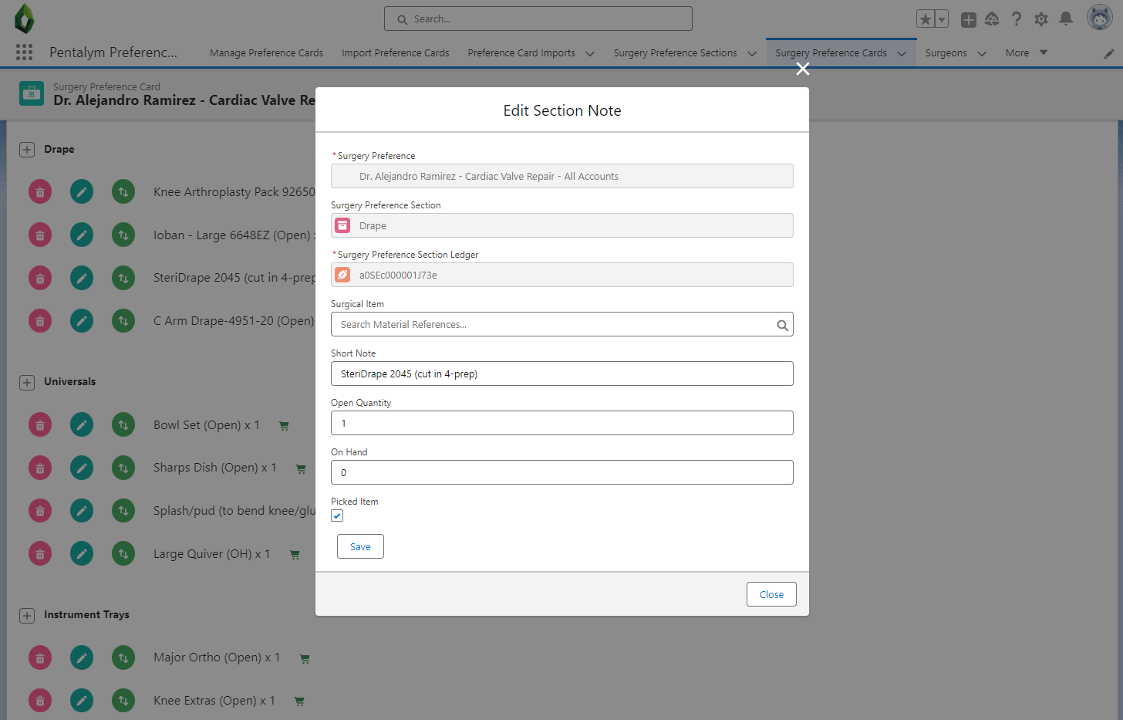Click the App Launcher grid icon
The image size is (1123, 720).
point(24,52)
